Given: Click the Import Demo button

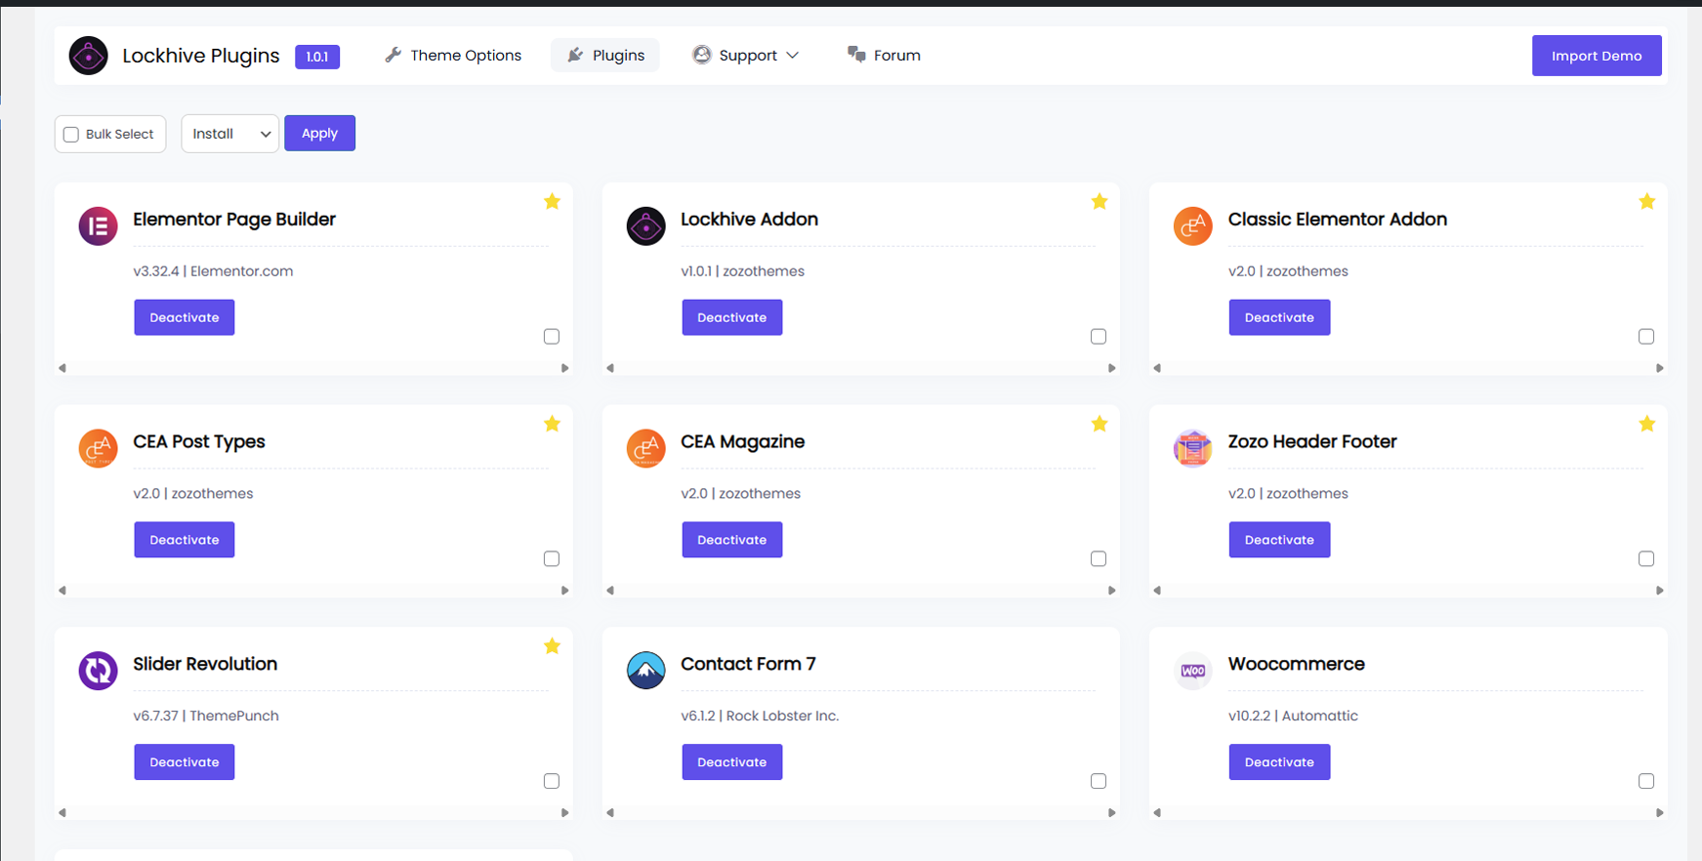Looking at the screenshot, I should point(1596,56).
